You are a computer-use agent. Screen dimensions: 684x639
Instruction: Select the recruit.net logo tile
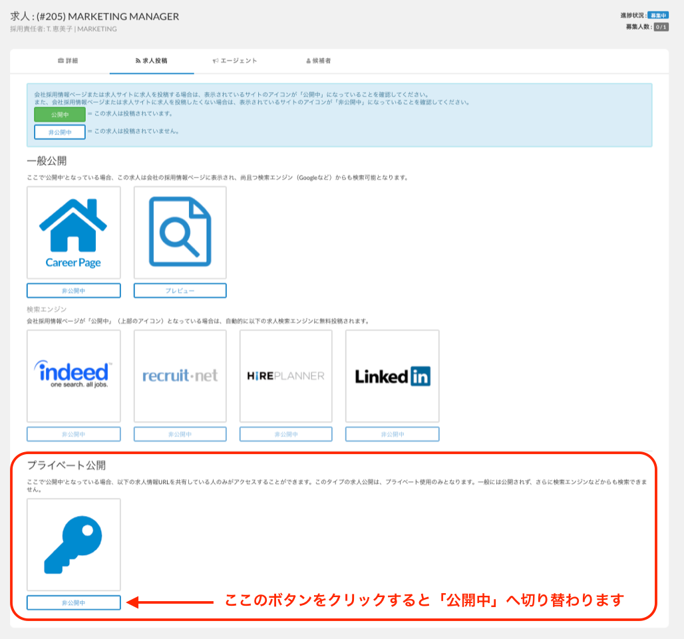(180, 376)
